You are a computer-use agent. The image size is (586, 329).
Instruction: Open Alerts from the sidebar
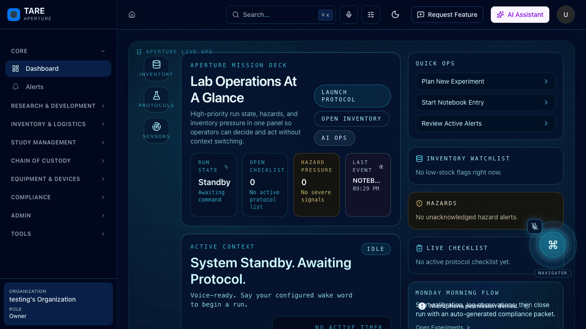pos(58,86)
